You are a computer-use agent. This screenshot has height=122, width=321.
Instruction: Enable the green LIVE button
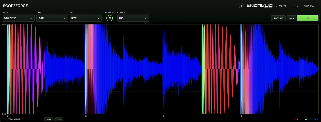(308, 18)
